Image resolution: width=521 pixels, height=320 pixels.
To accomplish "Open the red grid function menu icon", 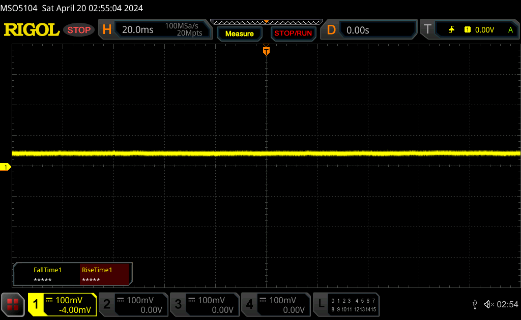I will (13, 304).
